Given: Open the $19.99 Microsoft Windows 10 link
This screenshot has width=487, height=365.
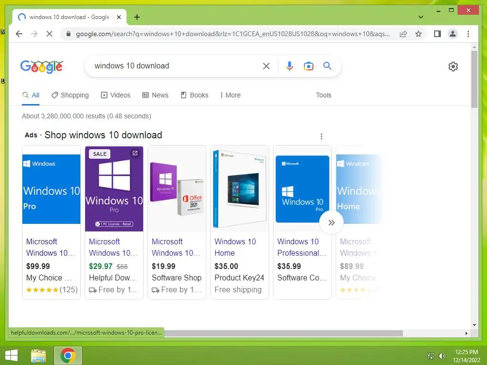Looking at the screenshot, I should (x=176, y=247).
